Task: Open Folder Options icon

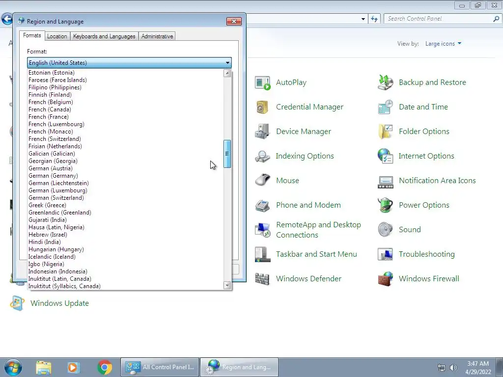Action: click(385, 132)
